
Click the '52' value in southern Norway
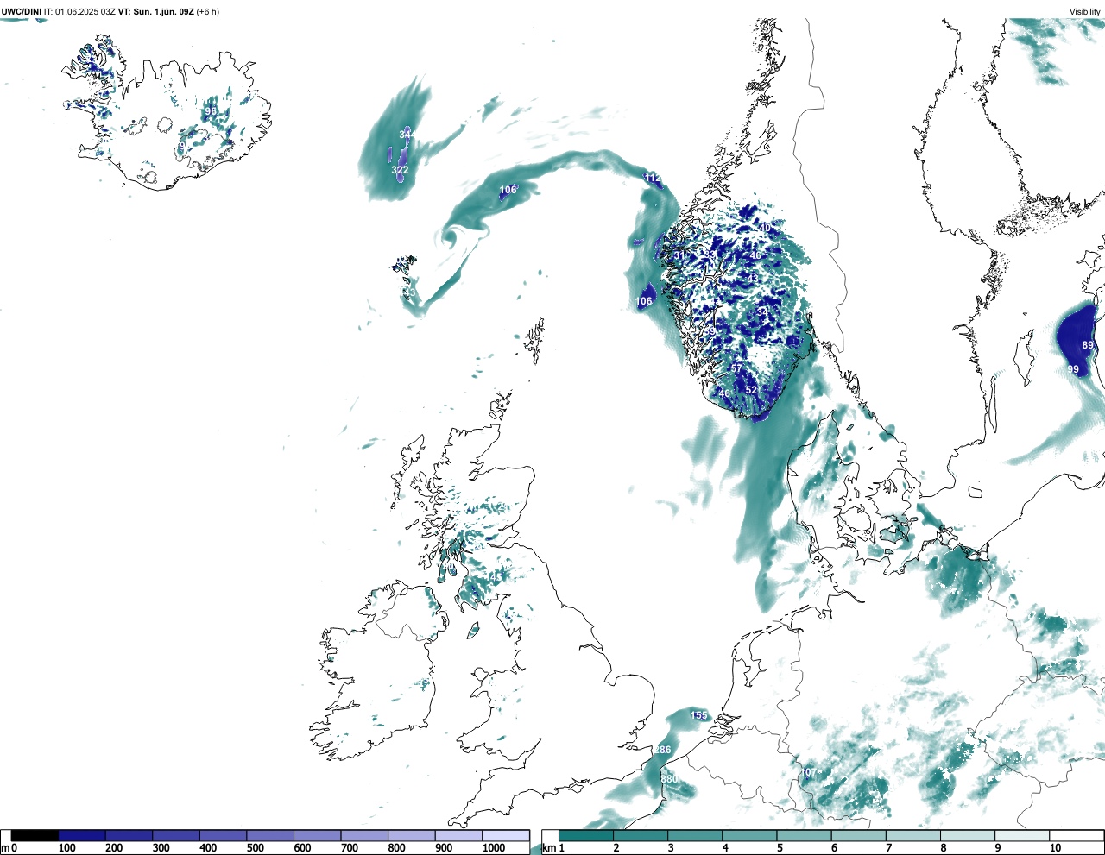pos(751,390)
